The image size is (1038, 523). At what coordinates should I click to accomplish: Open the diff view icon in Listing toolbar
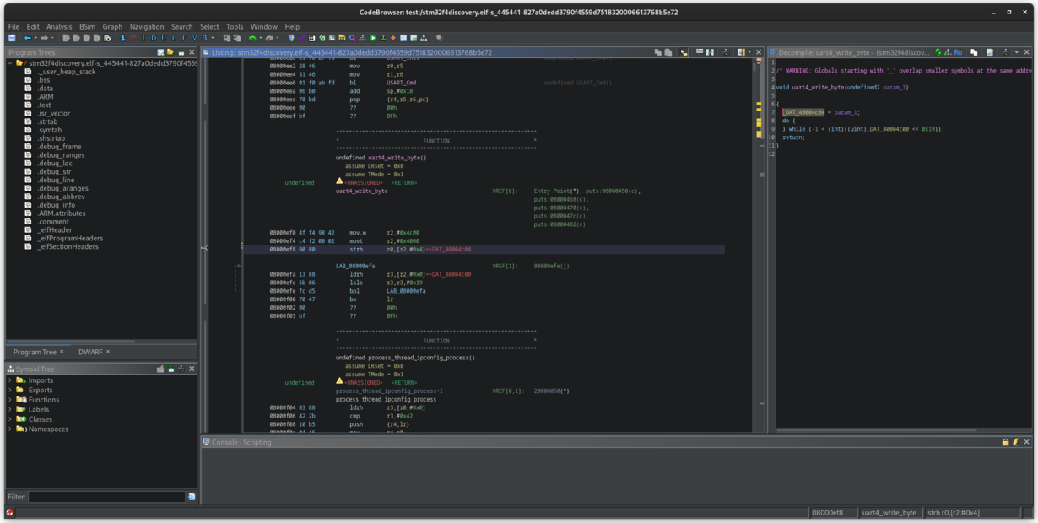click(x=710, y=52)
